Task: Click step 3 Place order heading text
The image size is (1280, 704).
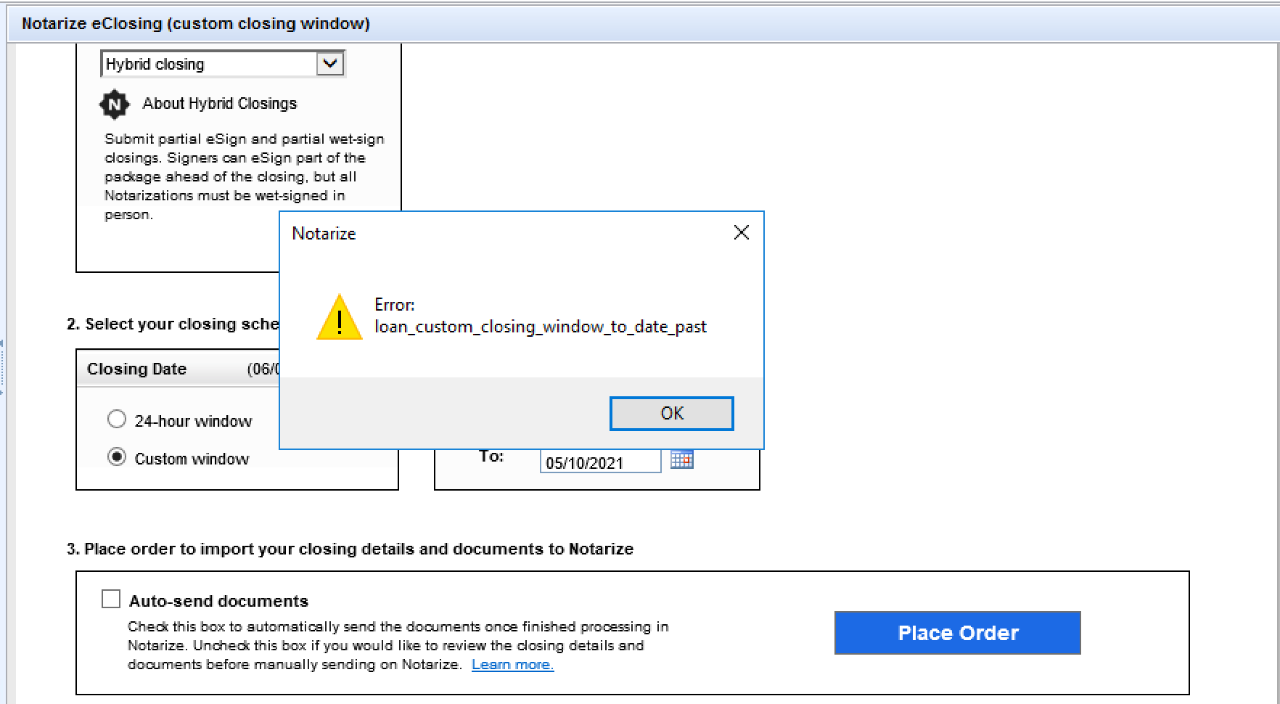Action: click(350, 549)
